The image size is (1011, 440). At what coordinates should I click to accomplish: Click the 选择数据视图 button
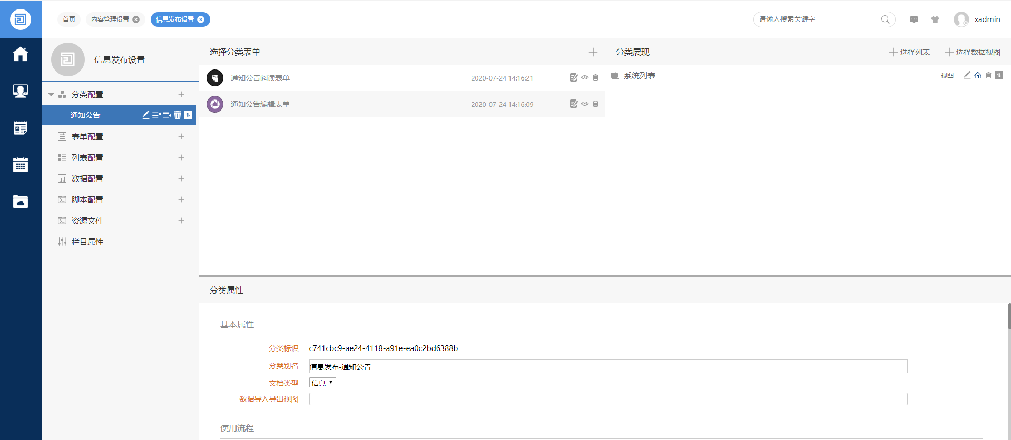[973, 52]
